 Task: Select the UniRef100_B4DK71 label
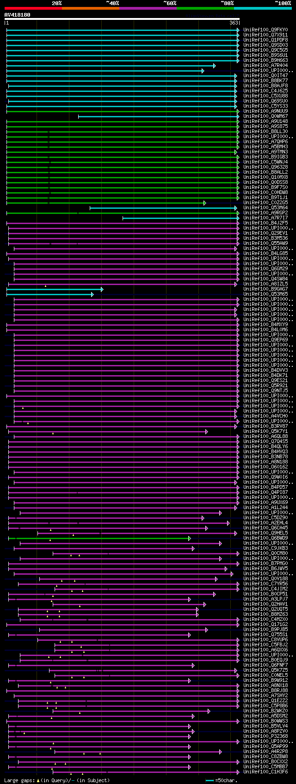pos(265,375)
